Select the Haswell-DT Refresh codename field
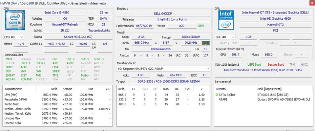The image size is (315, 131). click(65, 25)
